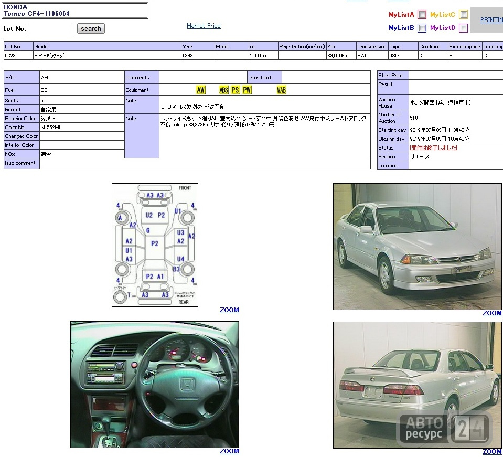Click the Year value 1999

187,56
